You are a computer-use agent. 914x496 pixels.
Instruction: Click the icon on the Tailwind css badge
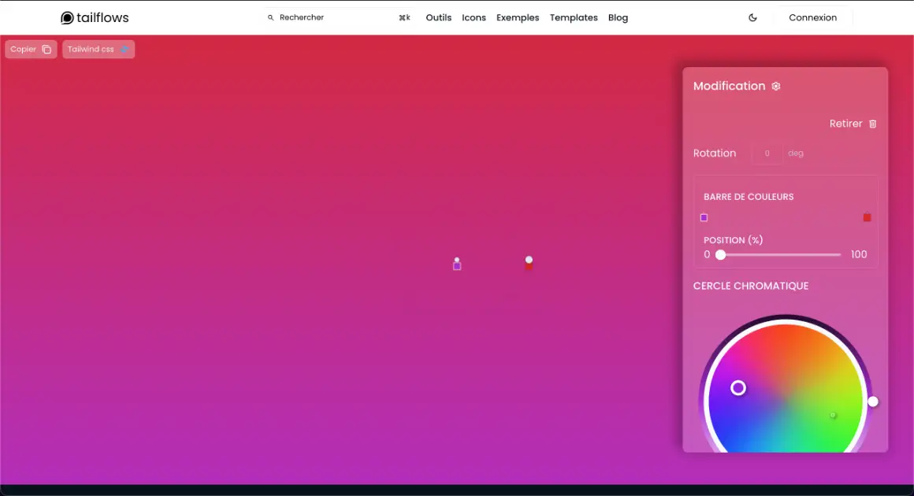126,49
